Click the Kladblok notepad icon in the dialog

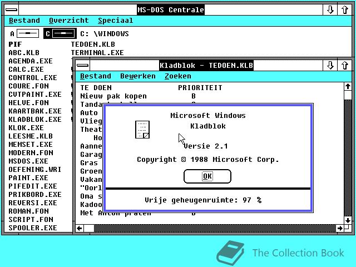[x=142, y=130]
